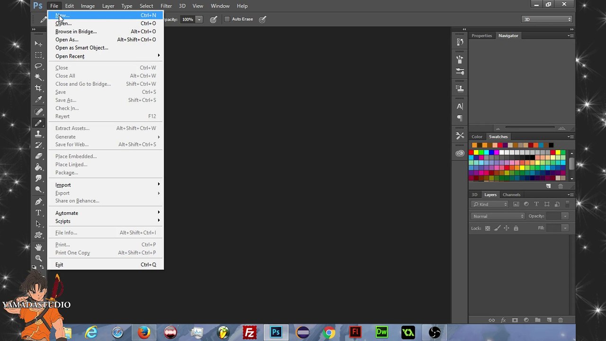Click the lock position icon
Image resolution: width=606 pixels, height=341 pixels.
(x=506, y=228)
